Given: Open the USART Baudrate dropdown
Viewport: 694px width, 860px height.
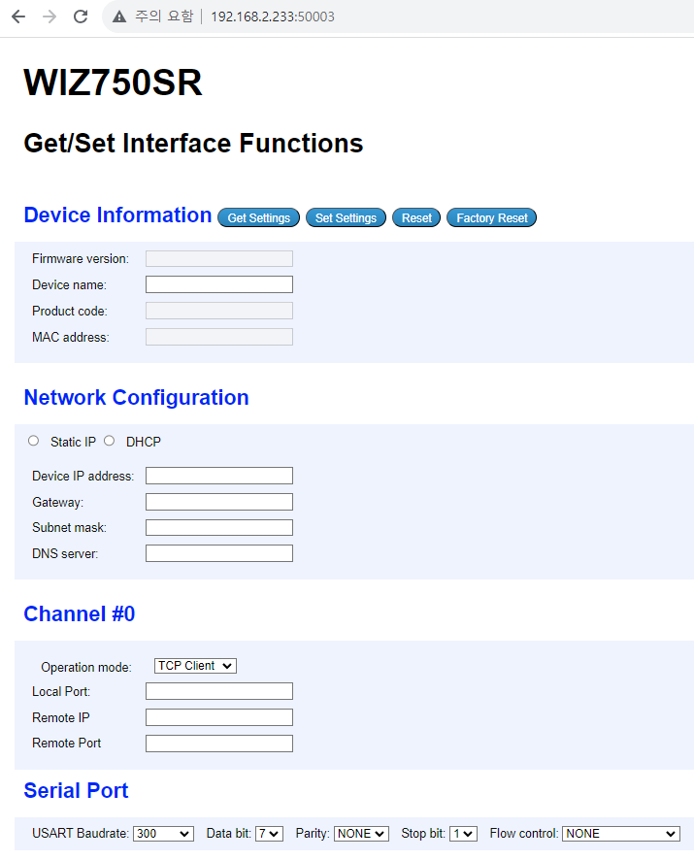Looking at the screenshot, I should point(162,833).
